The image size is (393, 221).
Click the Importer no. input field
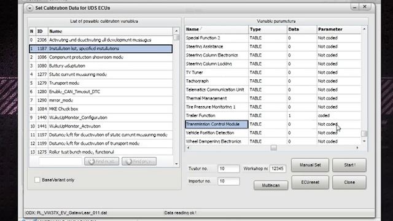tap(228, 181)
